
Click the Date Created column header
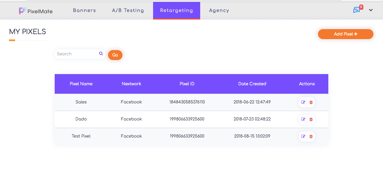252,84
